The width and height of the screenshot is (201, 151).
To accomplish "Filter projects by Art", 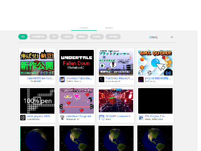I will [x=54, y=36].
